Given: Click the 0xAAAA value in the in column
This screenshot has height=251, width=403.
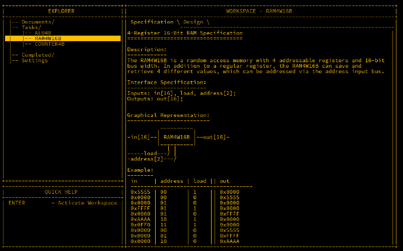Looking at the screenshot, I should pyautogui.click(x=141, y=219).
